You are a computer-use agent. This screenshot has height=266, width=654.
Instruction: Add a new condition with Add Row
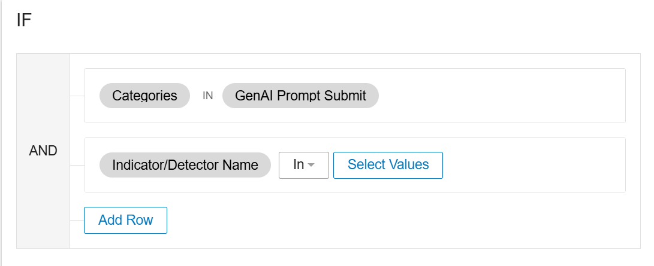[125, 221]
